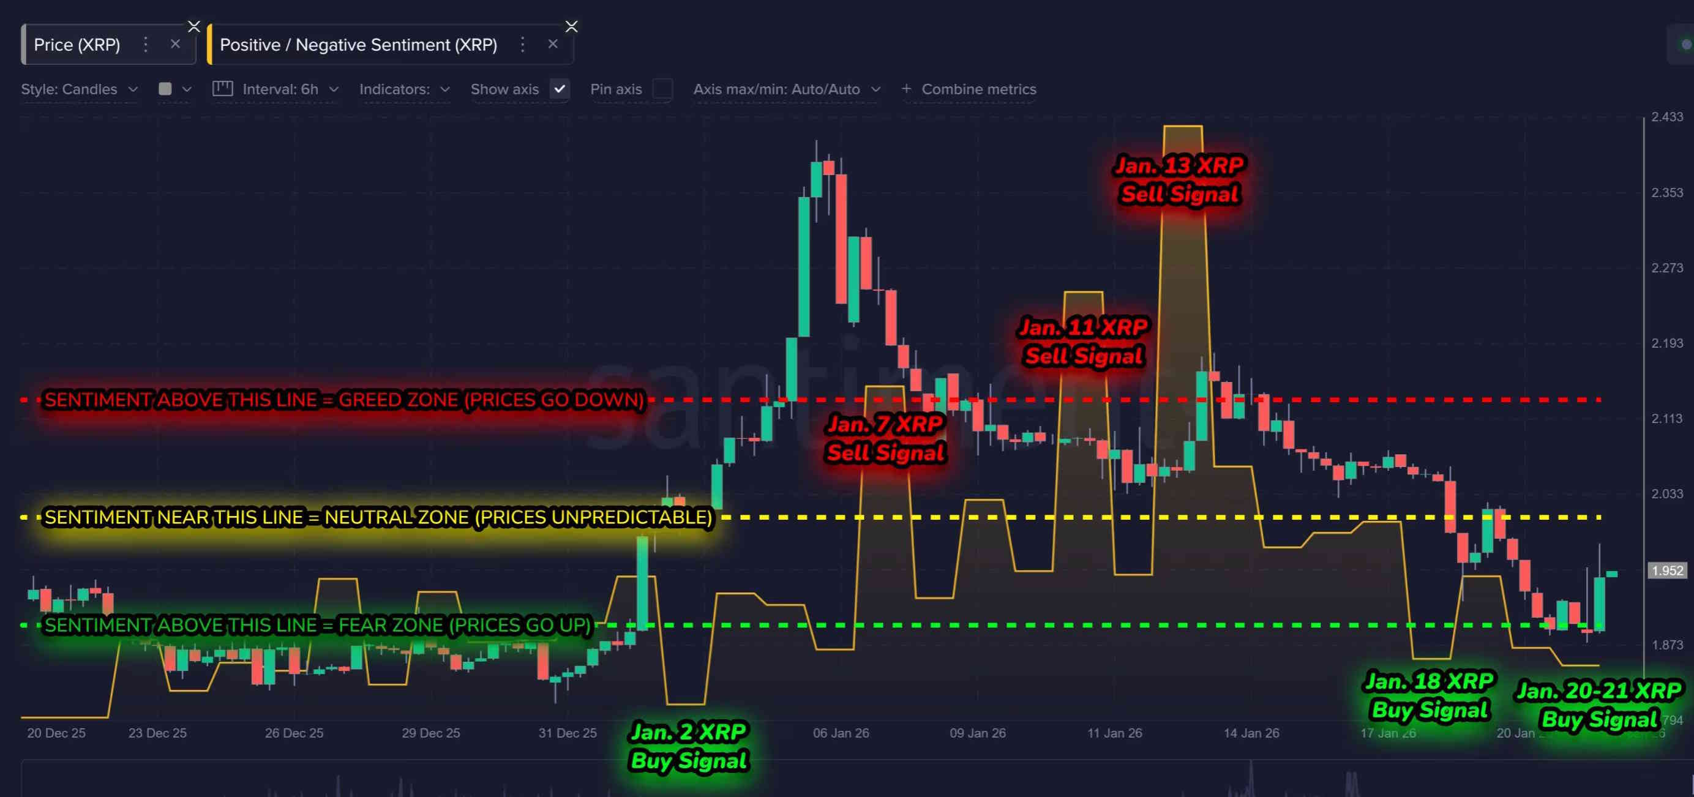Select the Positive / Negative Sentiment (XRP) tab
This screenshot has width=1694, height=797.
(358, 45)
